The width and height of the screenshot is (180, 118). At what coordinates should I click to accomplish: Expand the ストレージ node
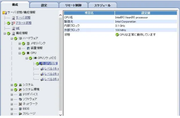(x=12, y=114)
